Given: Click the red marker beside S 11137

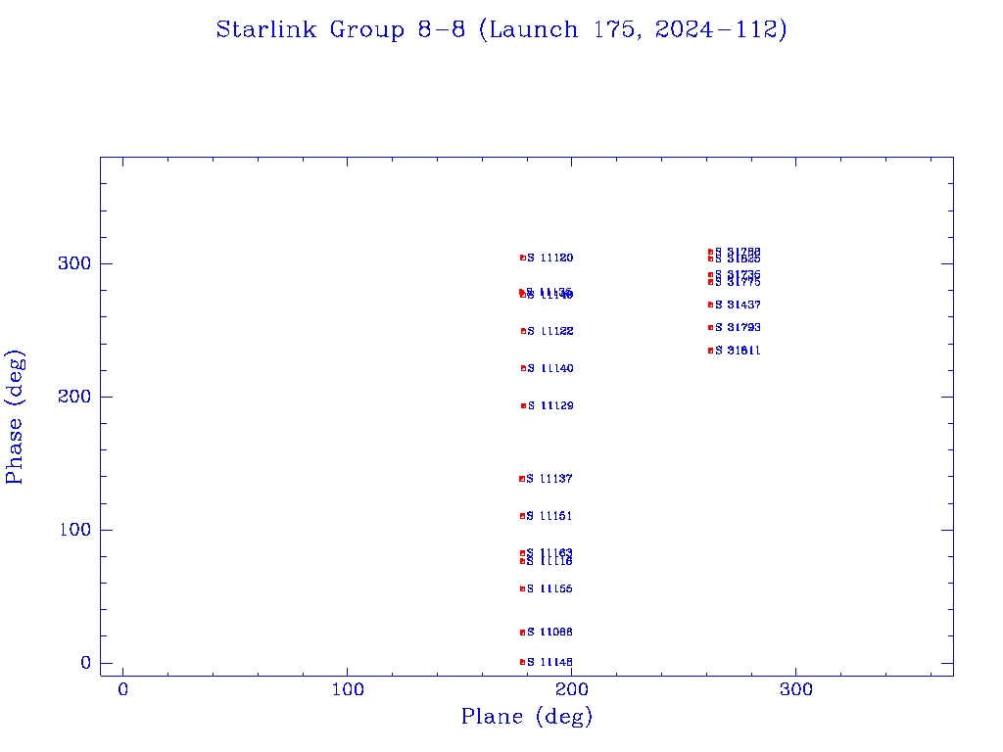Looking at the screenshot, I should pos(522,479).
